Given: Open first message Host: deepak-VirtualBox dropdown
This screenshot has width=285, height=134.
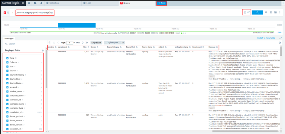Looking at the screenshot, I should [x=218, y=79].
